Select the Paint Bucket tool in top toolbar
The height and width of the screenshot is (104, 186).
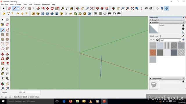coord(72,8)
